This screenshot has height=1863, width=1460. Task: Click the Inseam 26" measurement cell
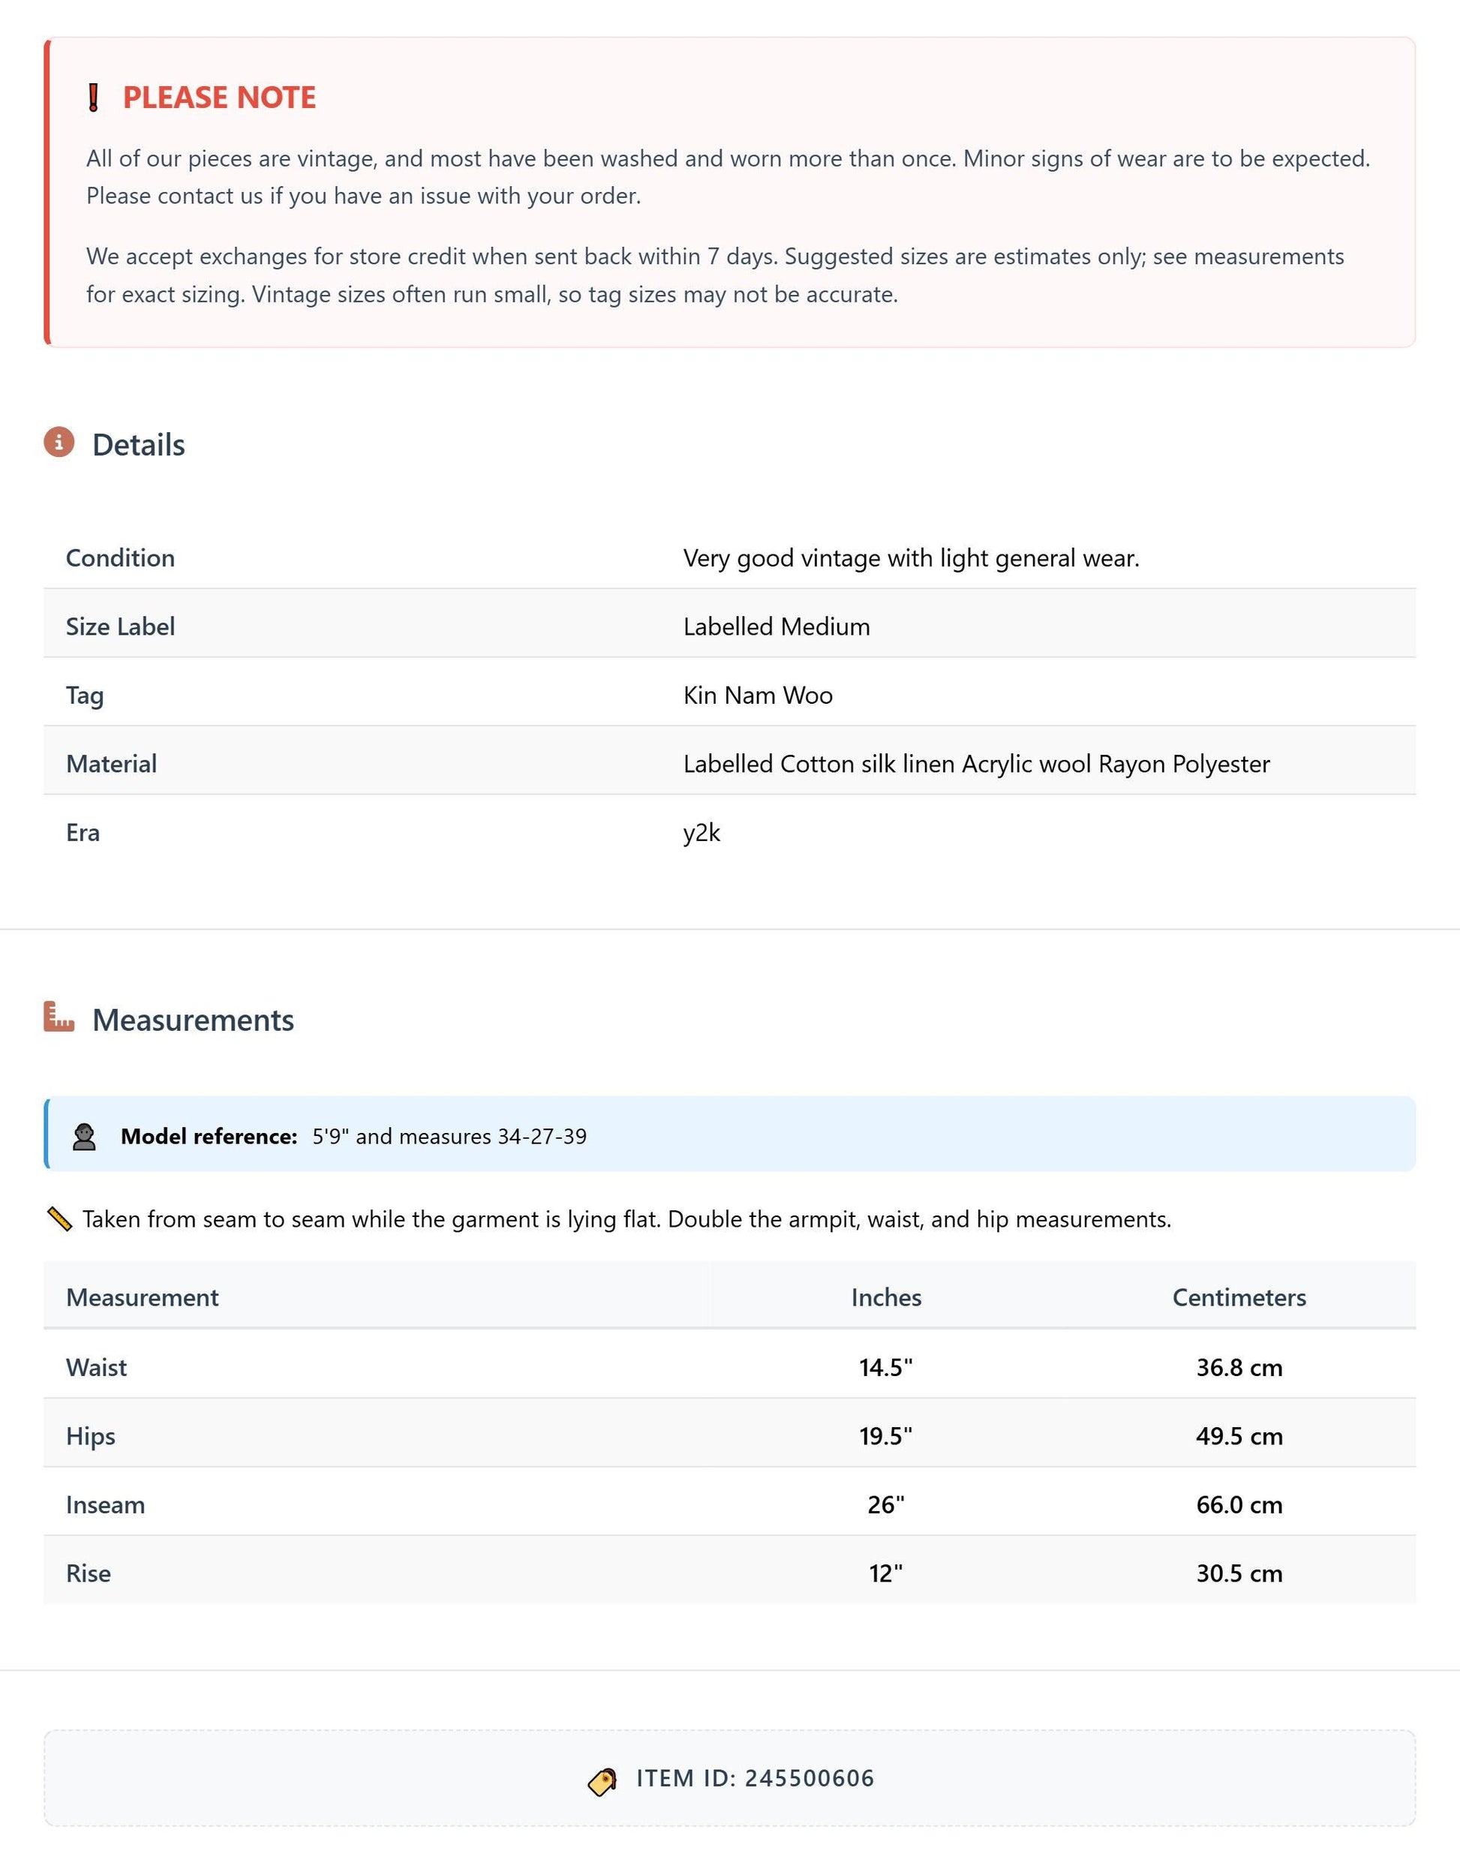pos(885,1504)
